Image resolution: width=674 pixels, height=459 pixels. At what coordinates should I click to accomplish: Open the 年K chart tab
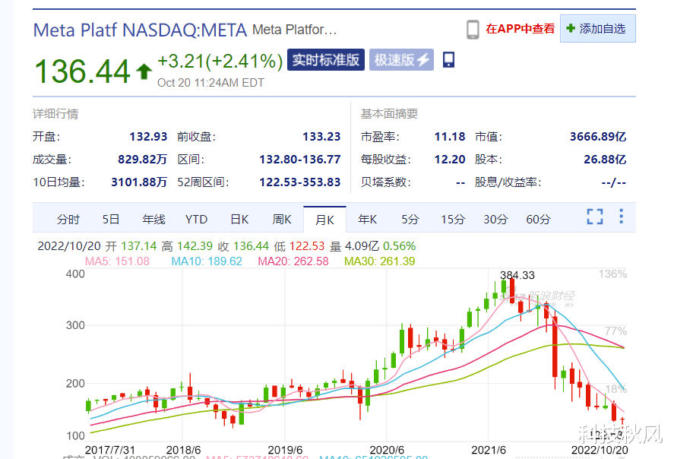[x=368, y=220]
